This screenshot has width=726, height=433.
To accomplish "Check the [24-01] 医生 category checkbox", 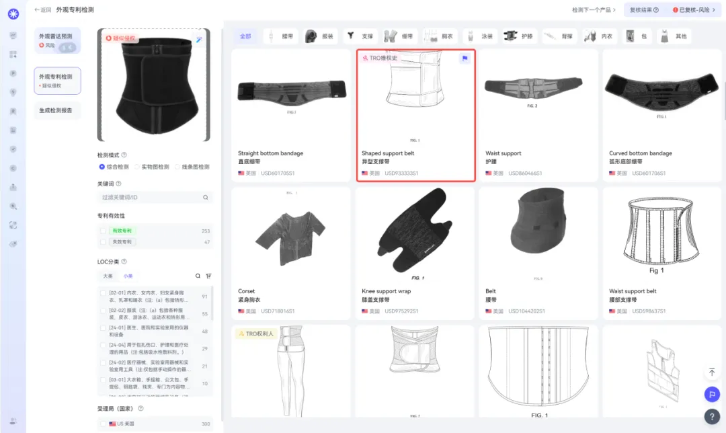I will click(x=104, y=328).
